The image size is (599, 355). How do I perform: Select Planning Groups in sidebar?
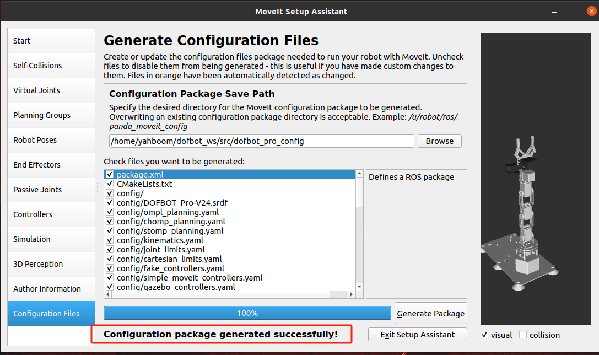51,115
